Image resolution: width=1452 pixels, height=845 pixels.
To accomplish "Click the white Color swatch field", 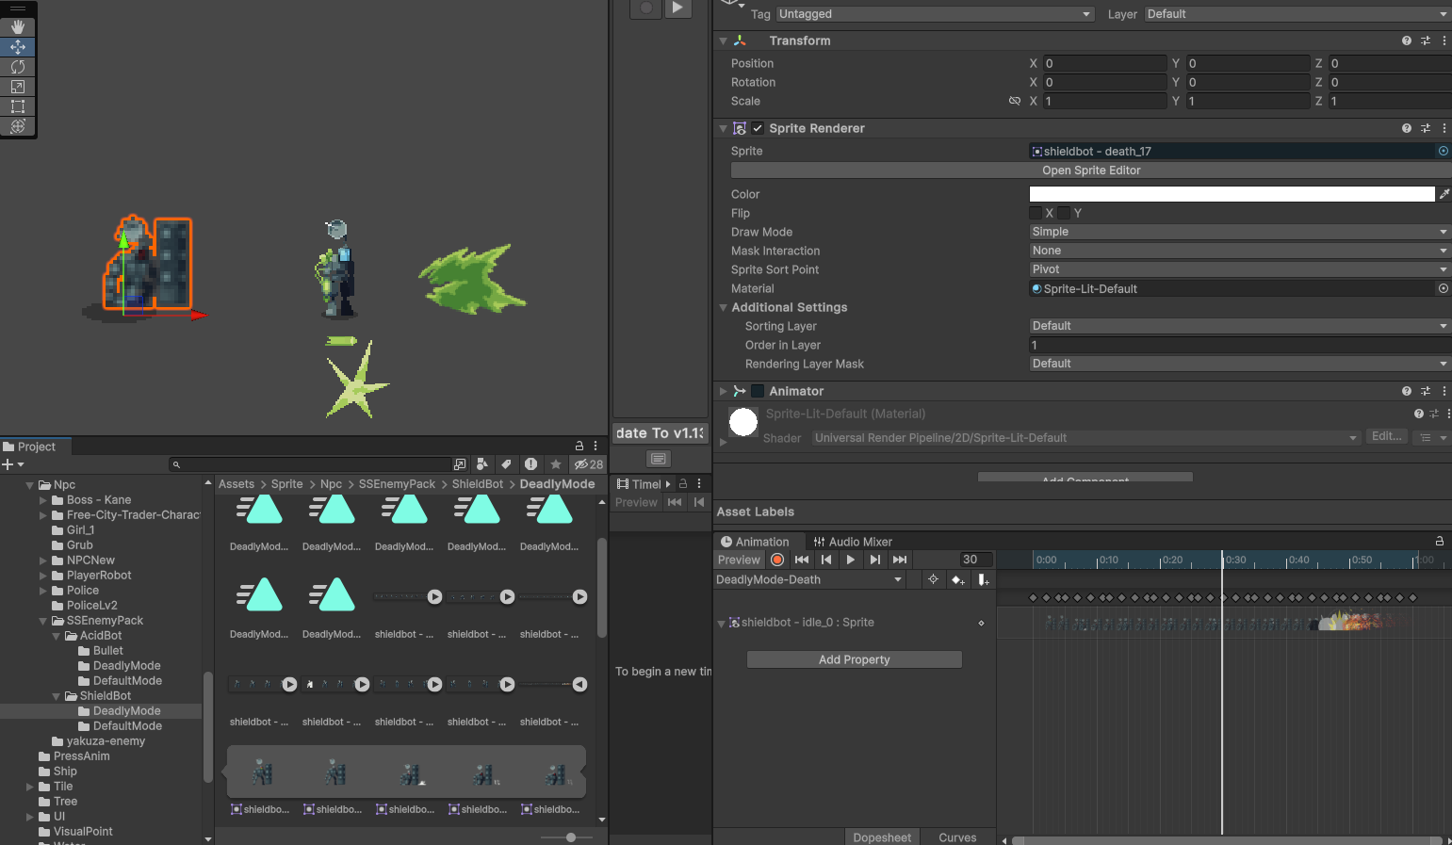I will coord(1231,194).
